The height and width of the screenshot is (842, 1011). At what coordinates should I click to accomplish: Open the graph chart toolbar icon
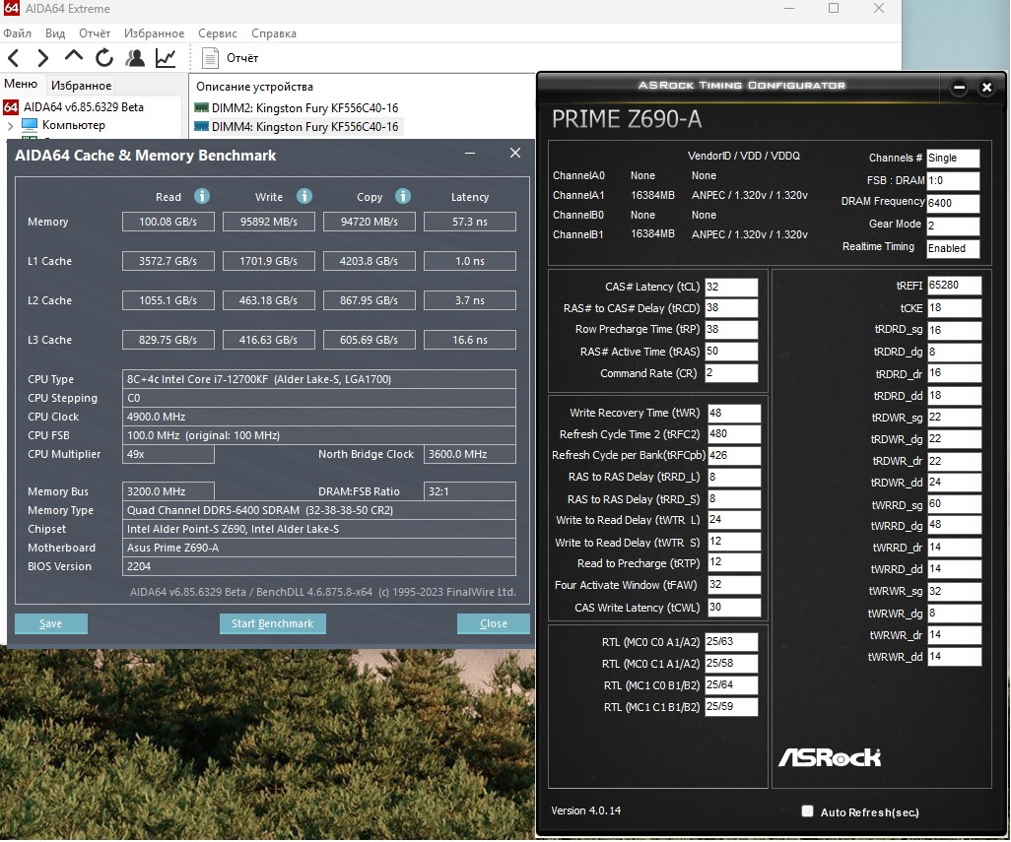click(166, 58)
